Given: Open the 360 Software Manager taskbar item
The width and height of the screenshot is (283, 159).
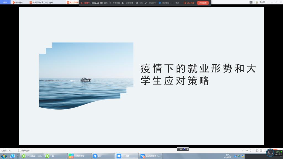Looking at the screenshot, I should tap(79, 156).
